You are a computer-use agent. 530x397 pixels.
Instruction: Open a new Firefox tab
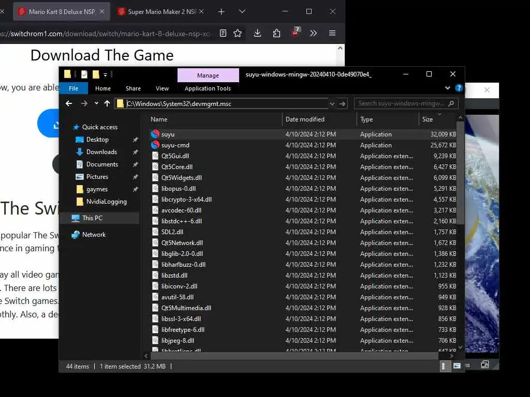[x=222, y=12]
